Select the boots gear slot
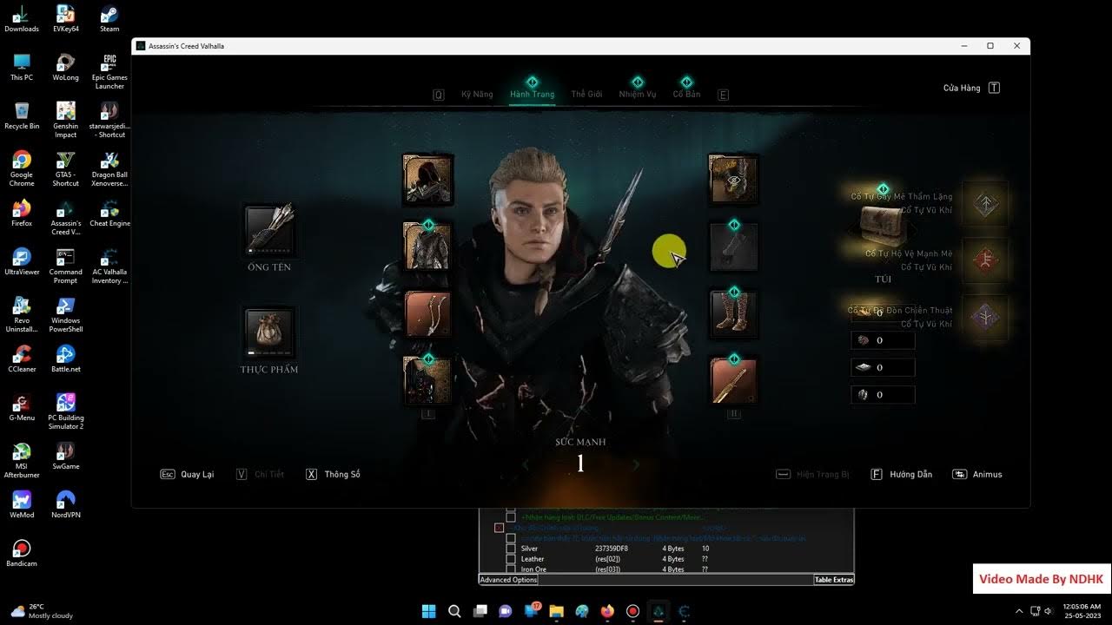Viewport: 1112px width, 625px height. [x=734, y=313]
